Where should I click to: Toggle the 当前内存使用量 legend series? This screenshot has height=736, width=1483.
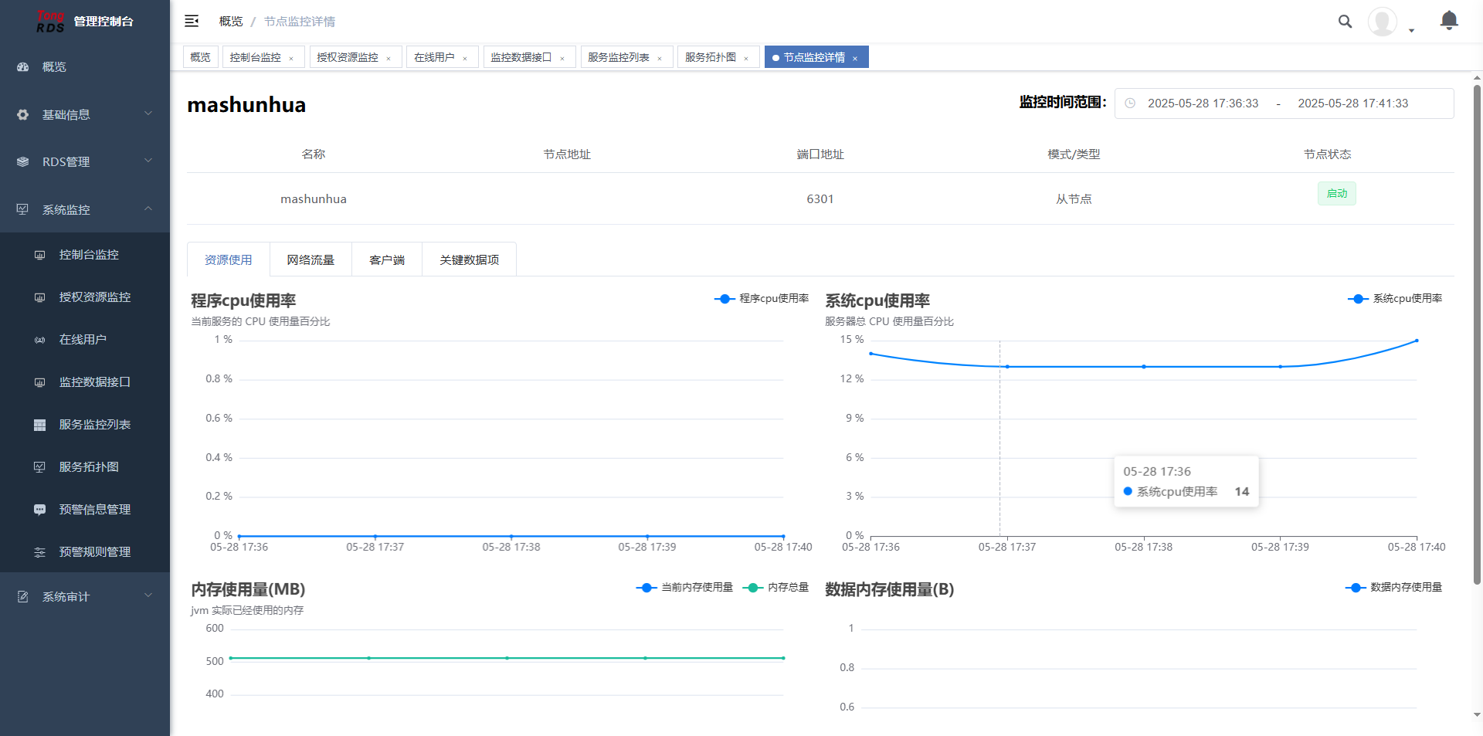pos(684,588)
